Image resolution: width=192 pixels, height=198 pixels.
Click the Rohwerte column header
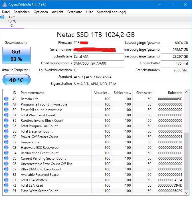click(168, 93)
